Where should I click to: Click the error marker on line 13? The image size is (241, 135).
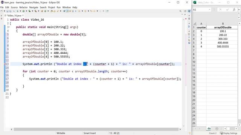pos(5,64)
